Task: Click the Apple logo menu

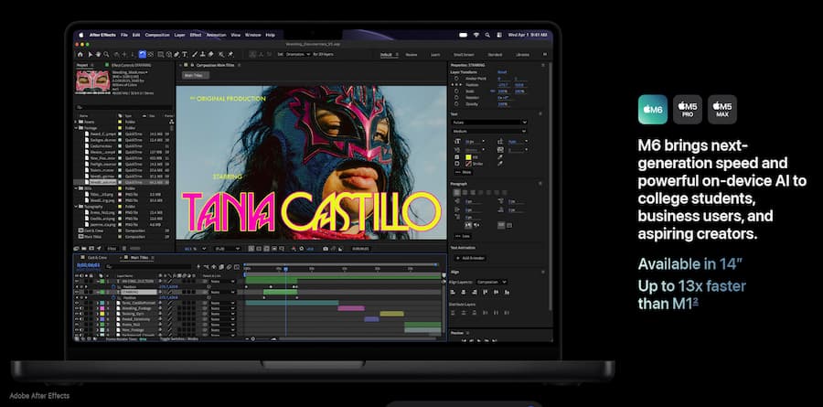Action: click(x=81, y=35)
